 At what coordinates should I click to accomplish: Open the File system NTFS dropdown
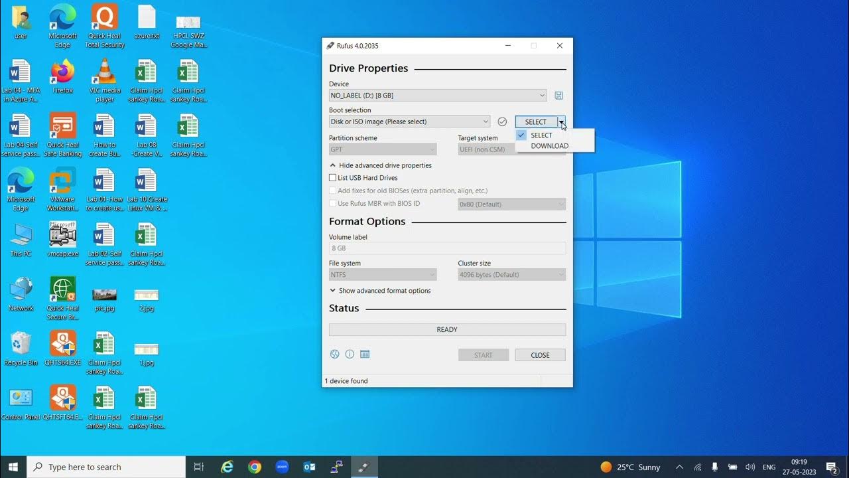[383, 275]
